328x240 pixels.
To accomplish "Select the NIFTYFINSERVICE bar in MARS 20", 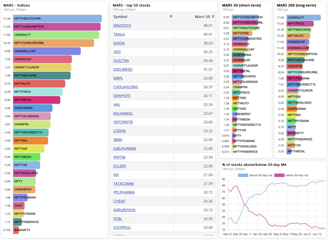I will (x=232, y=152).
